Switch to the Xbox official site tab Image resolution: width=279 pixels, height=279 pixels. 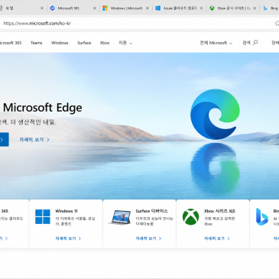point(234,8)
